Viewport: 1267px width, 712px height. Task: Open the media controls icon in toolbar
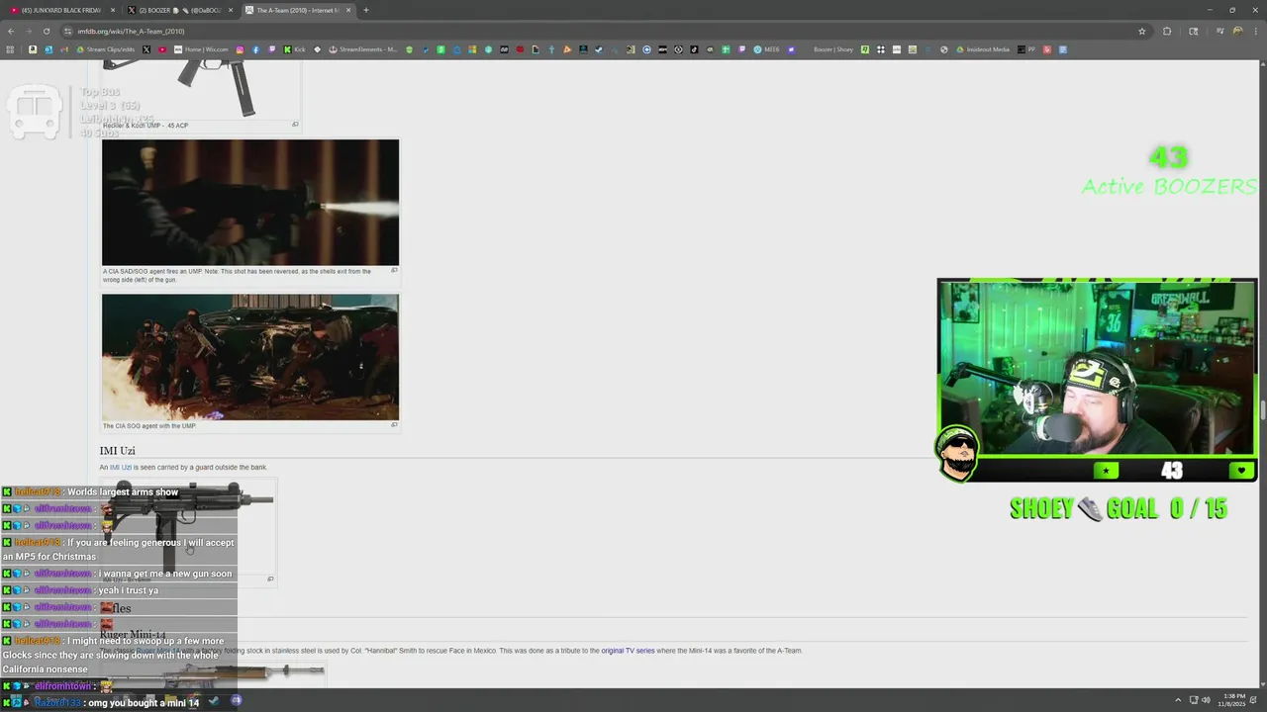1219,31
